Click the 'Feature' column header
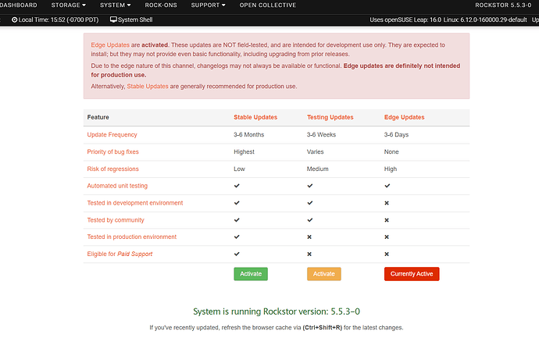Image resolution: width=539 pixels, height=338 pixels. coord(98,117)
